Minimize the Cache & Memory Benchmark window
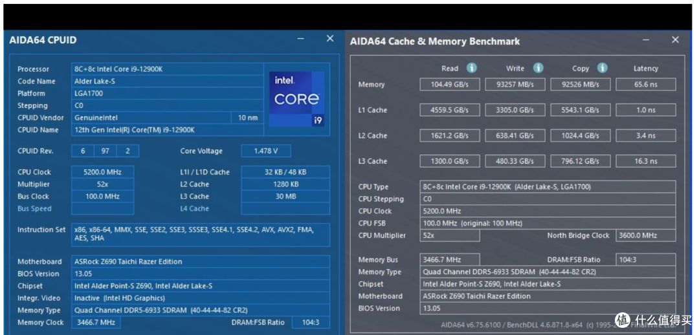699x335 pixels. [646, 39]
